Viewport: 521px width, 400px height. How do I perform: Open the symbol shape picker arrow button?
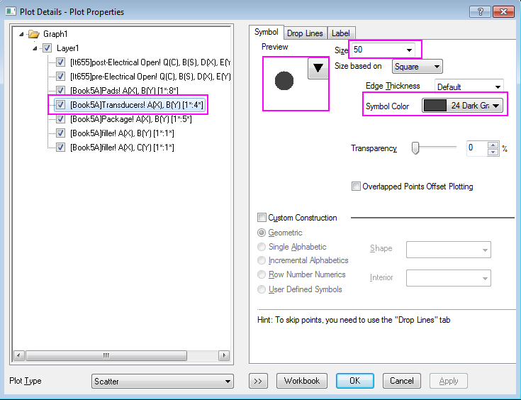(318, 68)
